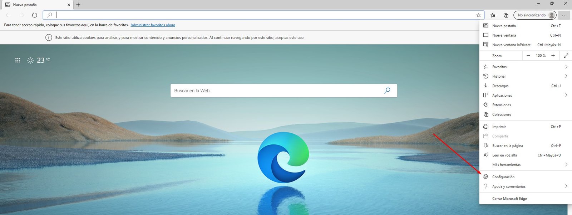Expand the Más herramientas submenu
572x215 pixels.
click(566, 165)
